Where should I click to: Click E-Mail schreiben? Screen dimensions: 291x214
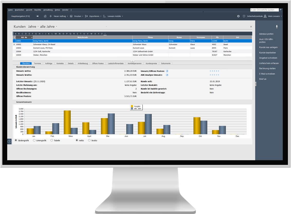point(267,74)
